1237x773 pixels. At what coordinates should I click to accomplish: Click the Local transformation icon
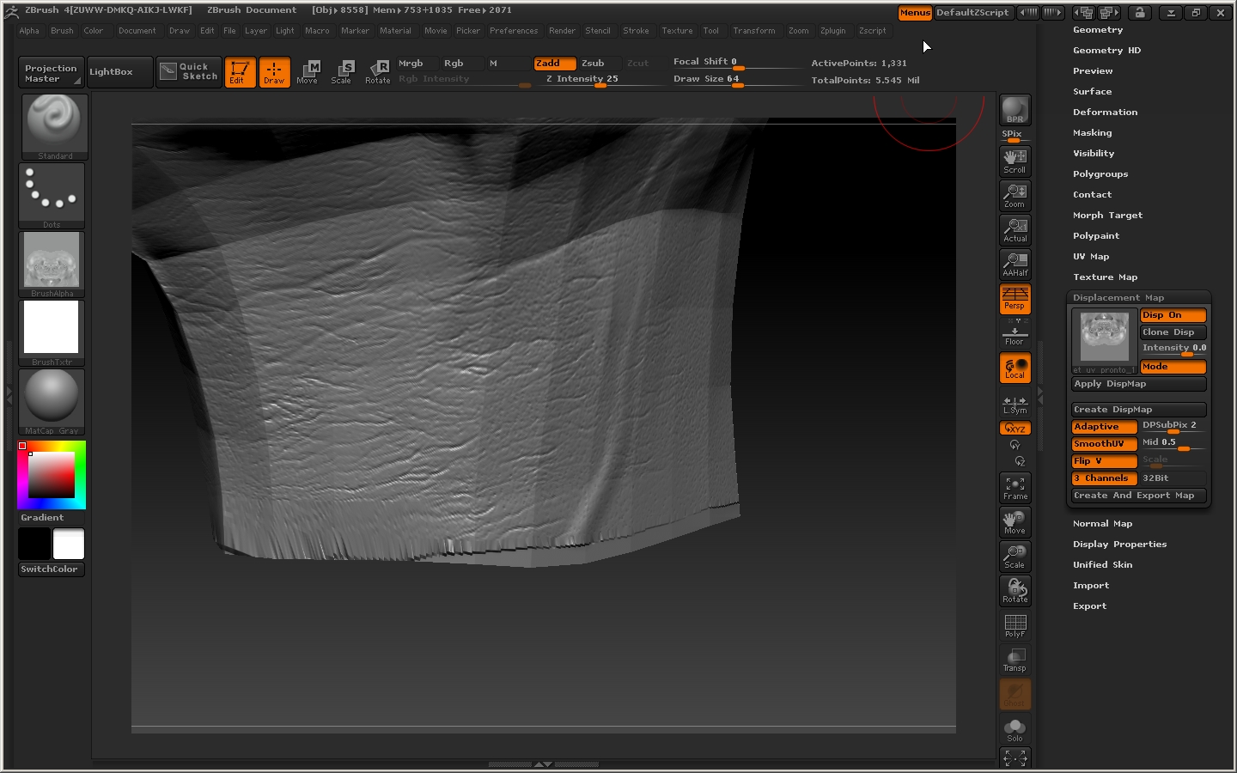pyautogui.click(x=1015, y=368)
